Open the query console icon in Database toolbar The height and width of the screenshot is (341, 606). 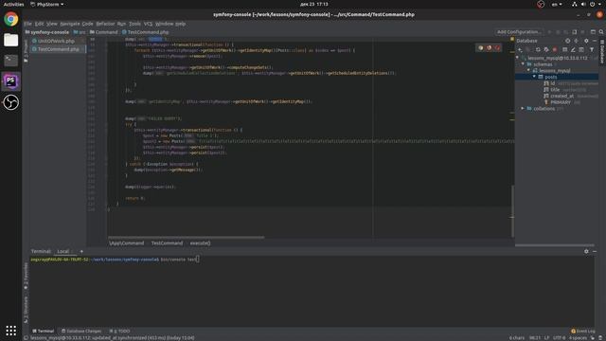click(x=581, y=49)
